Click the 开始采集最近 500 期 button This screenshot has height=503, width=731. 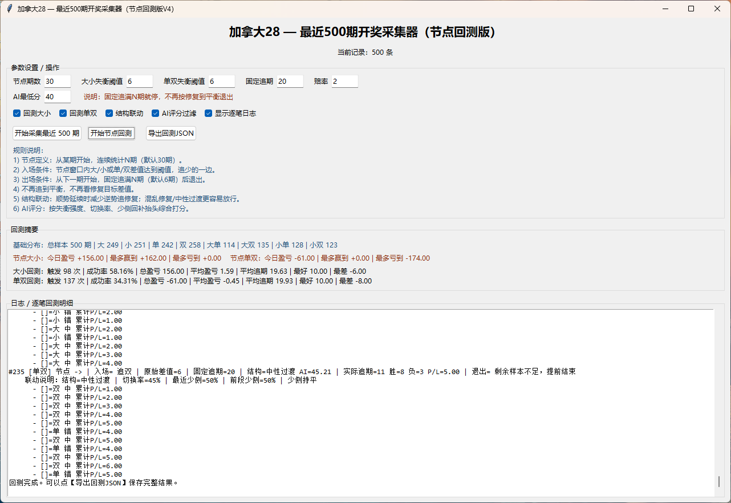click(x=47, y=133)
